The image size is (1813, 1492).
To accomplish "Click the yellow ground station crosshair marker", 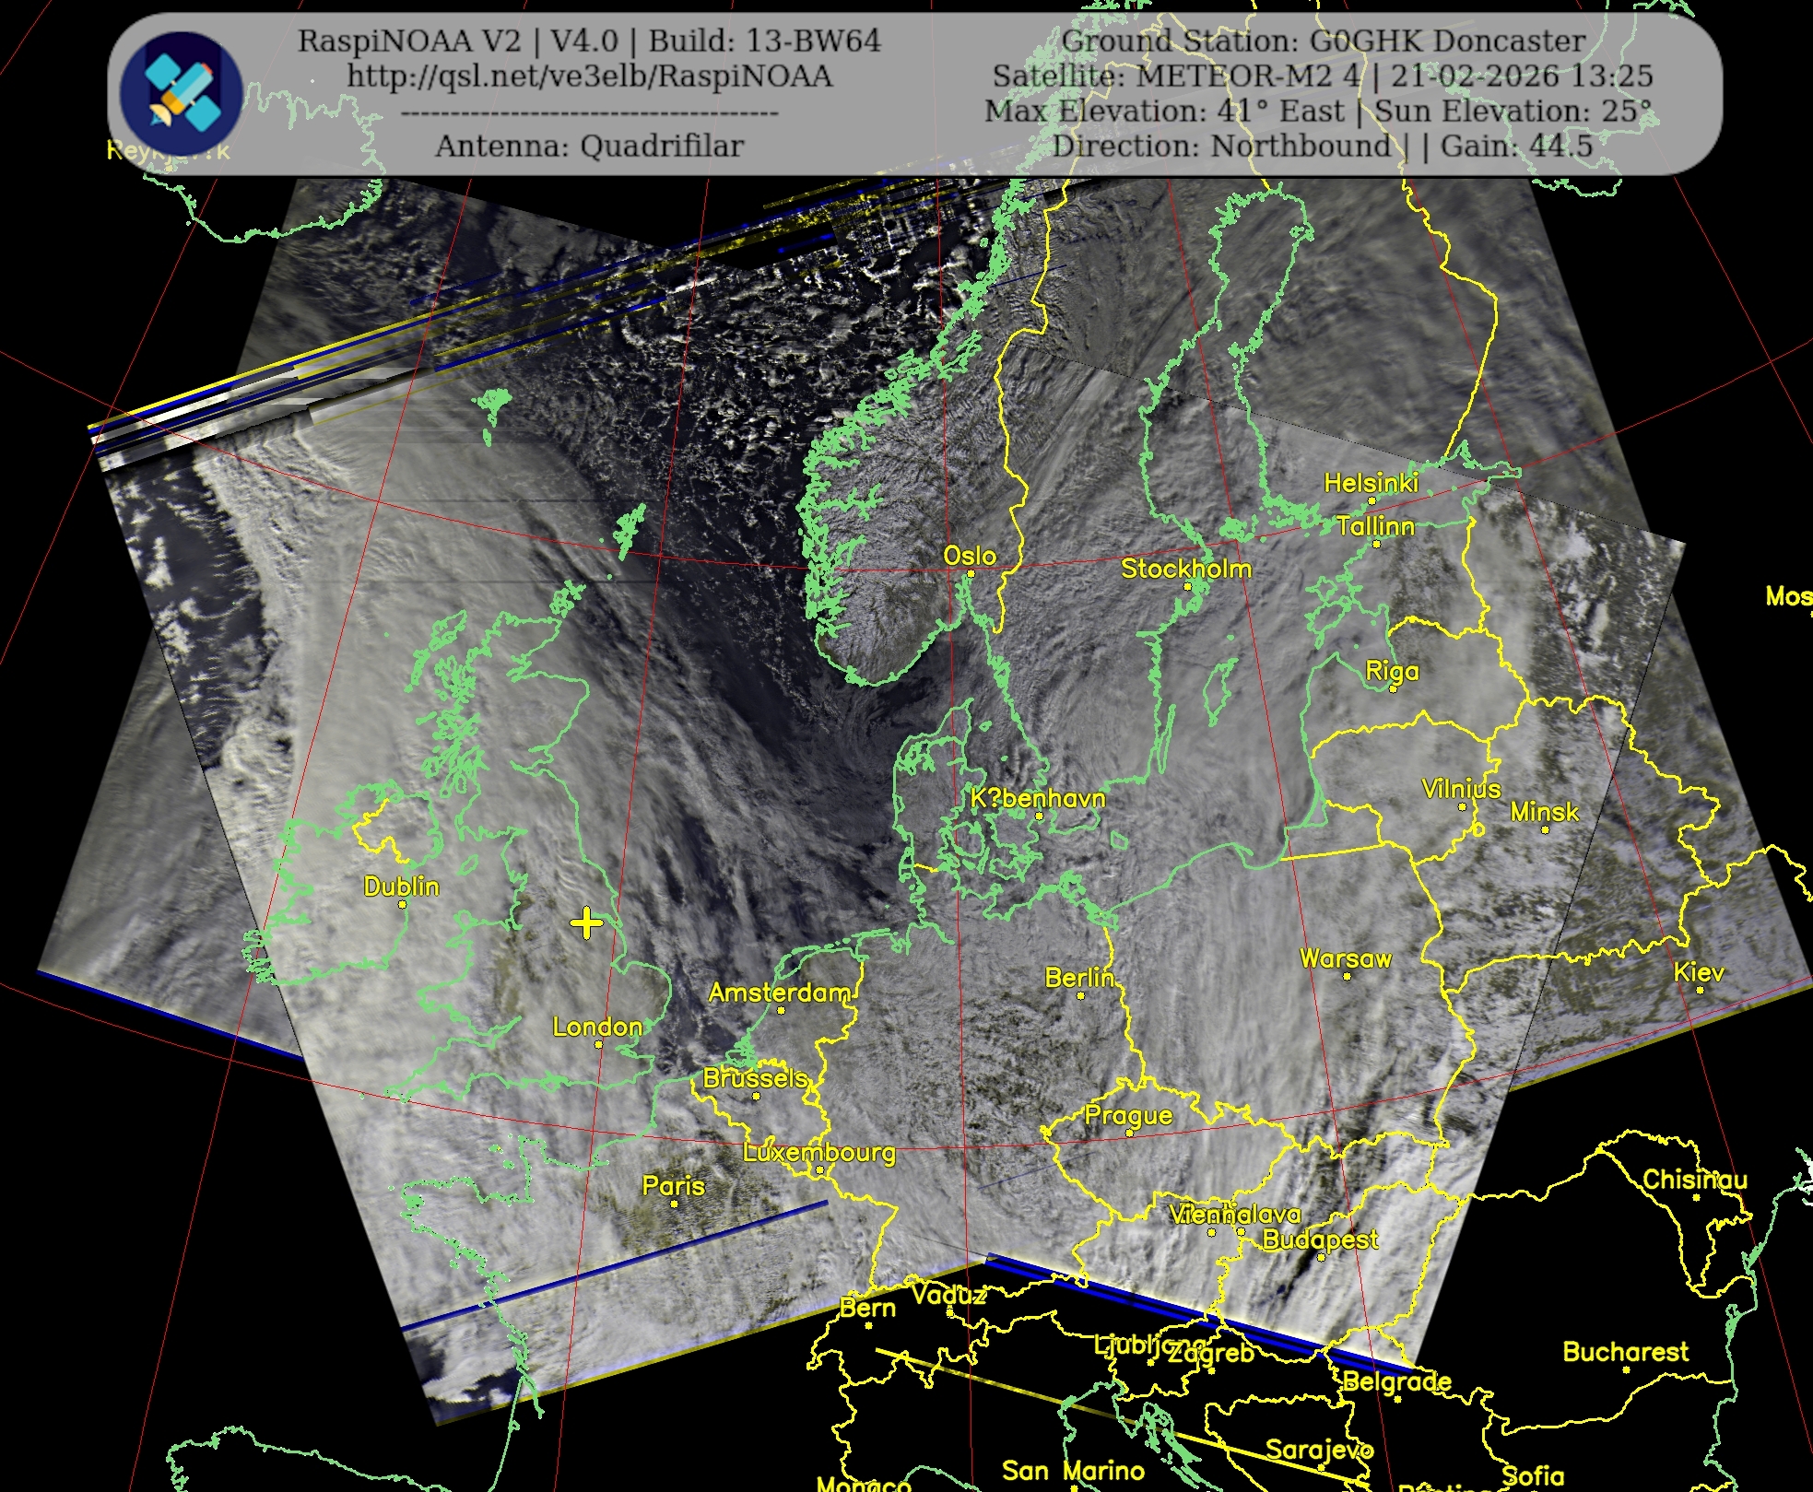I will (586, 922).
